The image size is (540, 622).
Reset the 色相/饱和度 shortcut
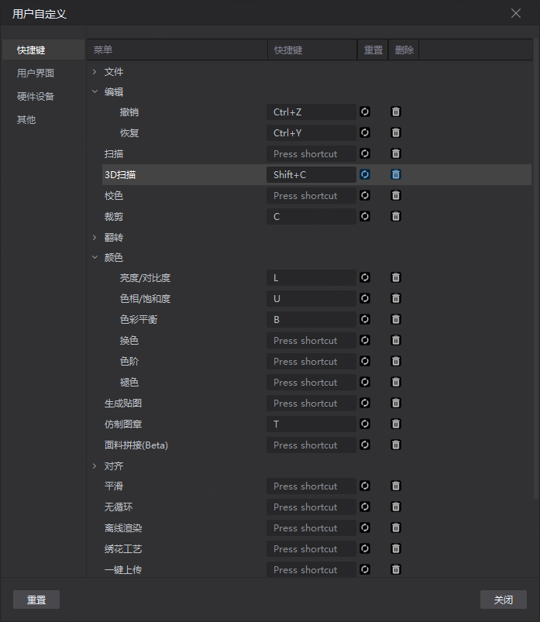point(365,299)
